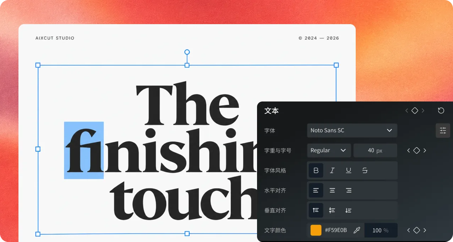Add keyframe for text color row

click(x=417, y=230)
